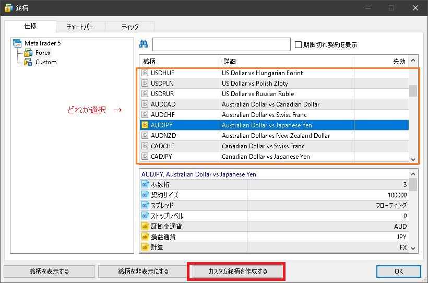Click the highlighted AUDJPY gold icon
428x283 pixels.
click(145, 125)
